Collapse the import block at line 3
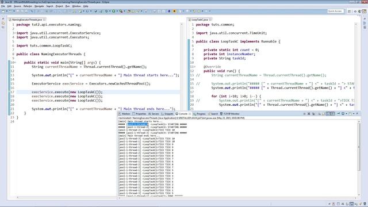This screenshot has width=368, height=207. (x=15, y=33)
